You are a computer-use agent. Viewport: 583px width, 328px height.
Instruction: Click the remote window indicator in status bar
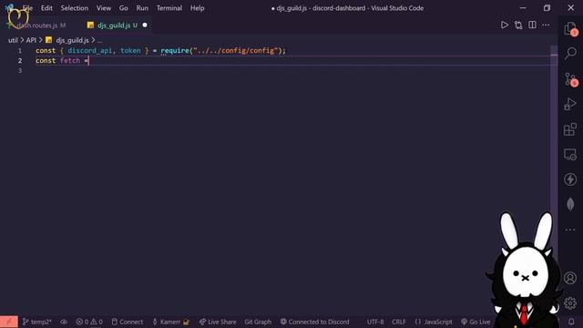(9, 322)
